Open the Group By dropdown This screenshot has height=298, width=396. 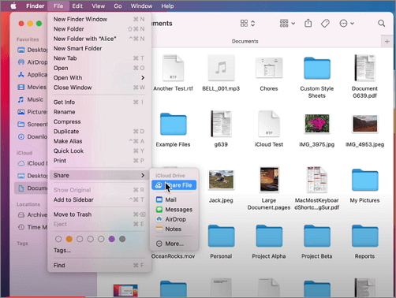(287, 24)
